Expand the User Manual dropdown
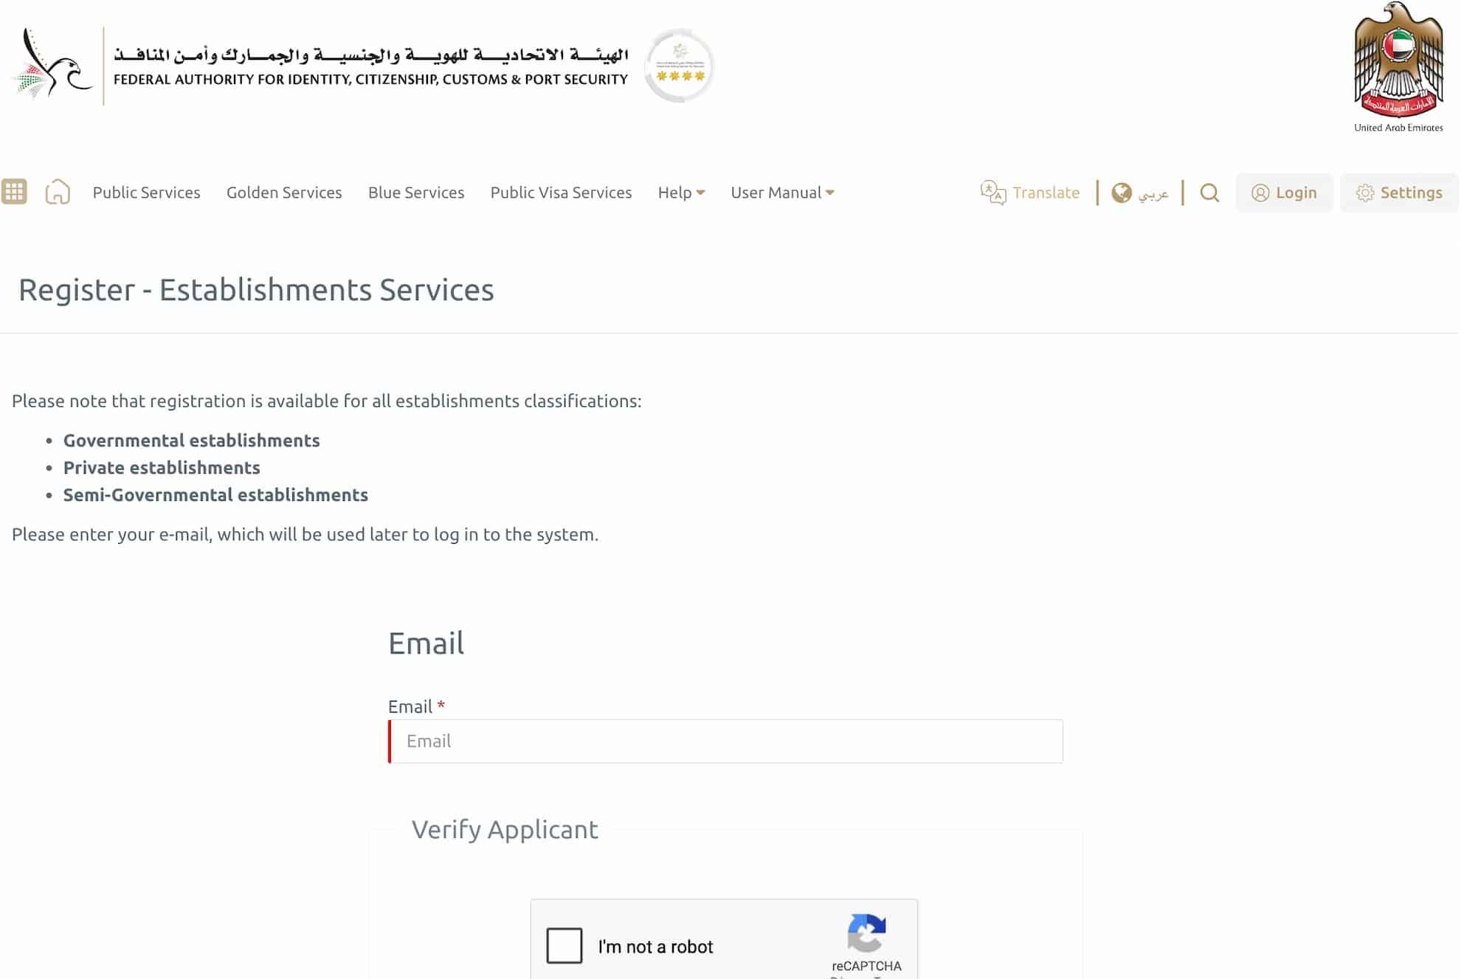 pyautogui.click(x=782, y=193)
